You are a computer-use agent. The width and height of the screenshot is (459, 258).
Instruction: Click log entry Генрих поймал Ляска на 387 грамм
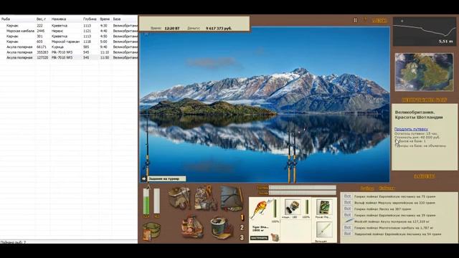[382, 209]
